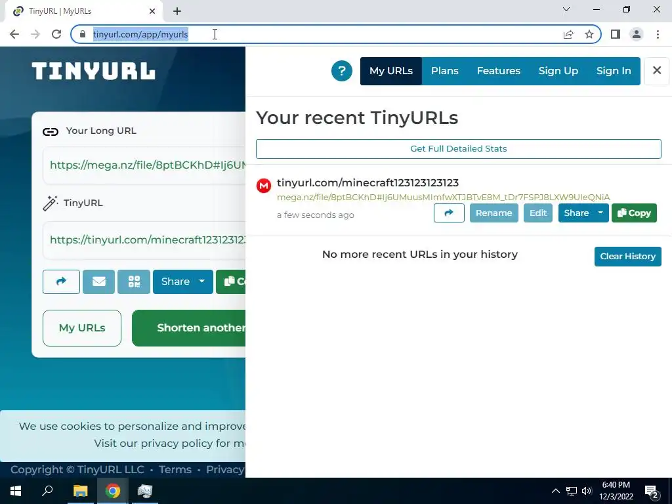Click the shortened TinyURL output field
Screen dimensions: 672x504
[144, 240]
